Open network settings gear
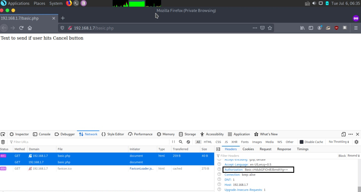 click(356, 142)
